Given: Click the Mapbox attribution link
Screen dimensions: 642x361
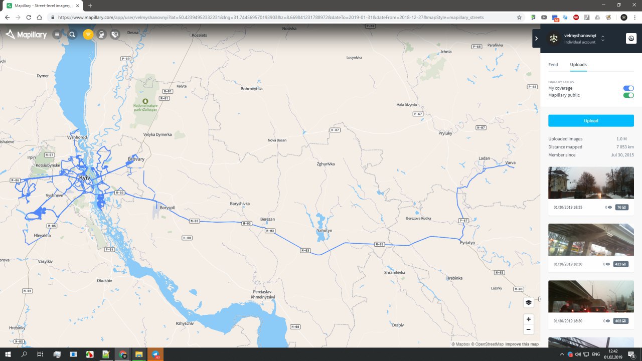Looking at the screenshot, I should [x=461, y=344].
